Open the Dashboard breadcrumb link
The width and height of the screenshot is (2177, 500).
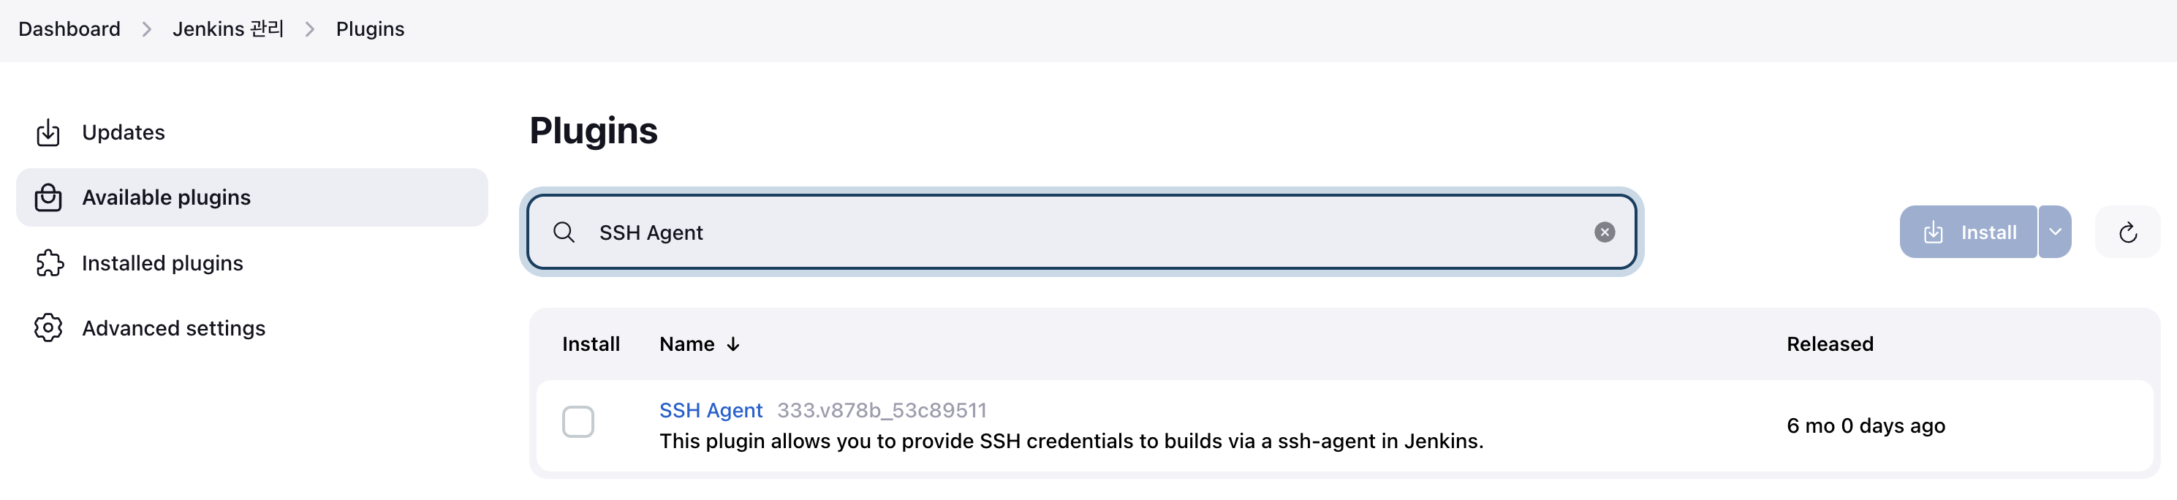[x=69, y=28]
